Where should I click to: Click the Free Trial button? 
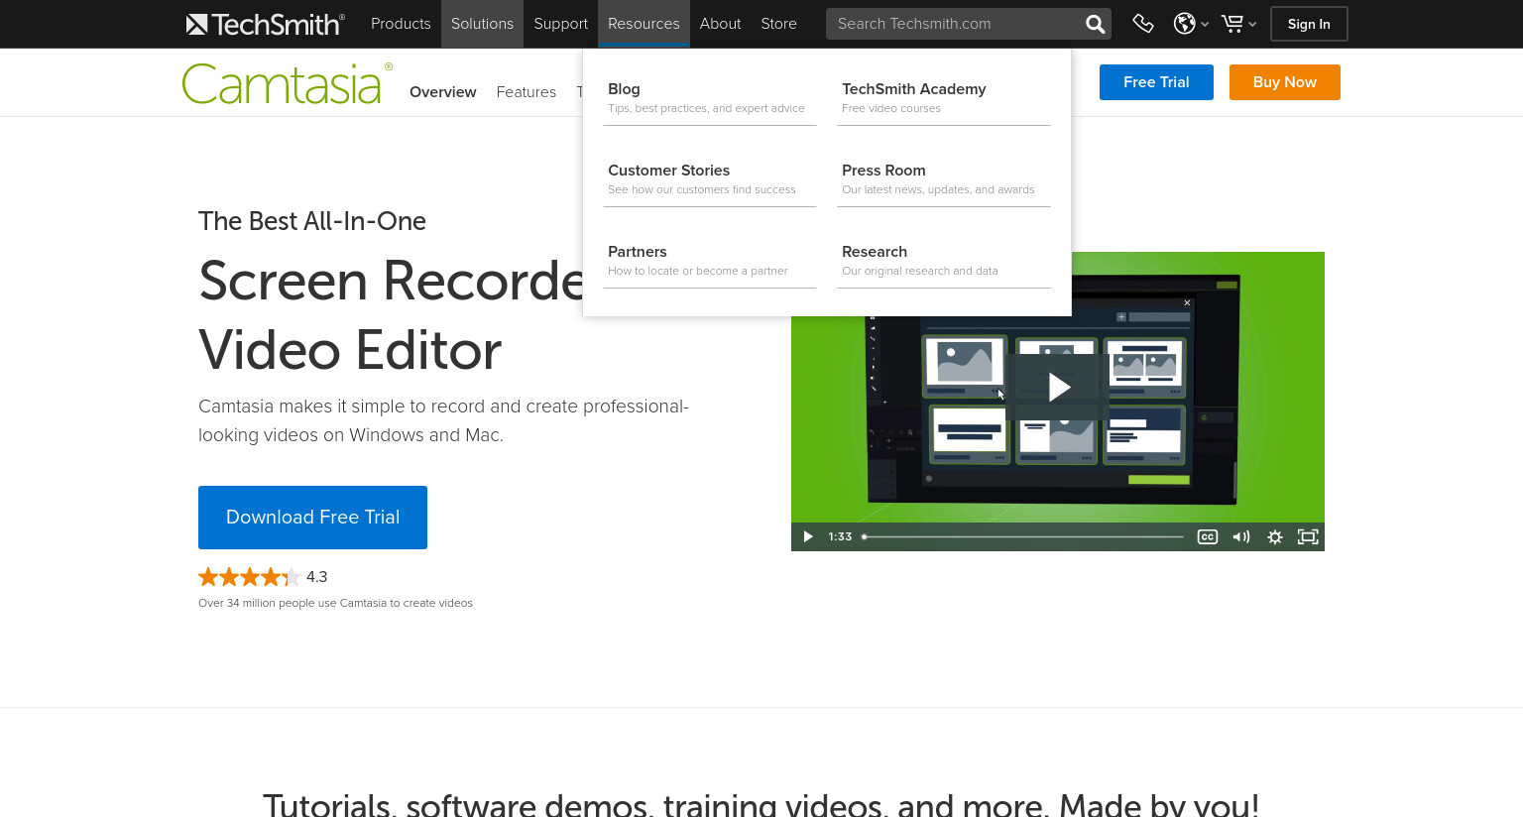pos(1156,82)
